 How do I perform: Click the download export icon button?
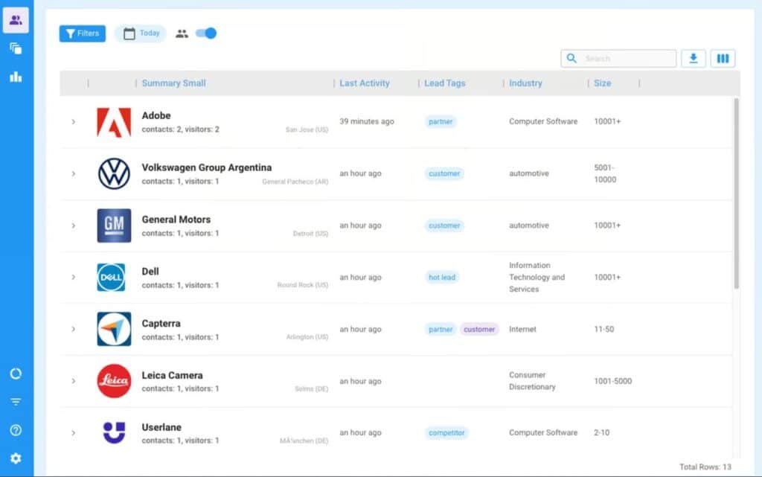[693, 59]
